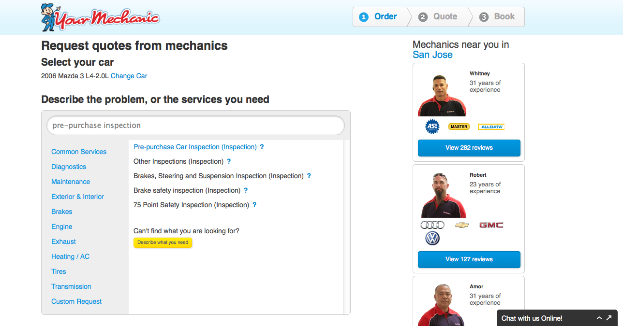Image resolution: width=623 pixels, height=326 pixels.
Task: Click help icon for Brakes, Steering and Suspension Inspection
Action: point(309,176)
